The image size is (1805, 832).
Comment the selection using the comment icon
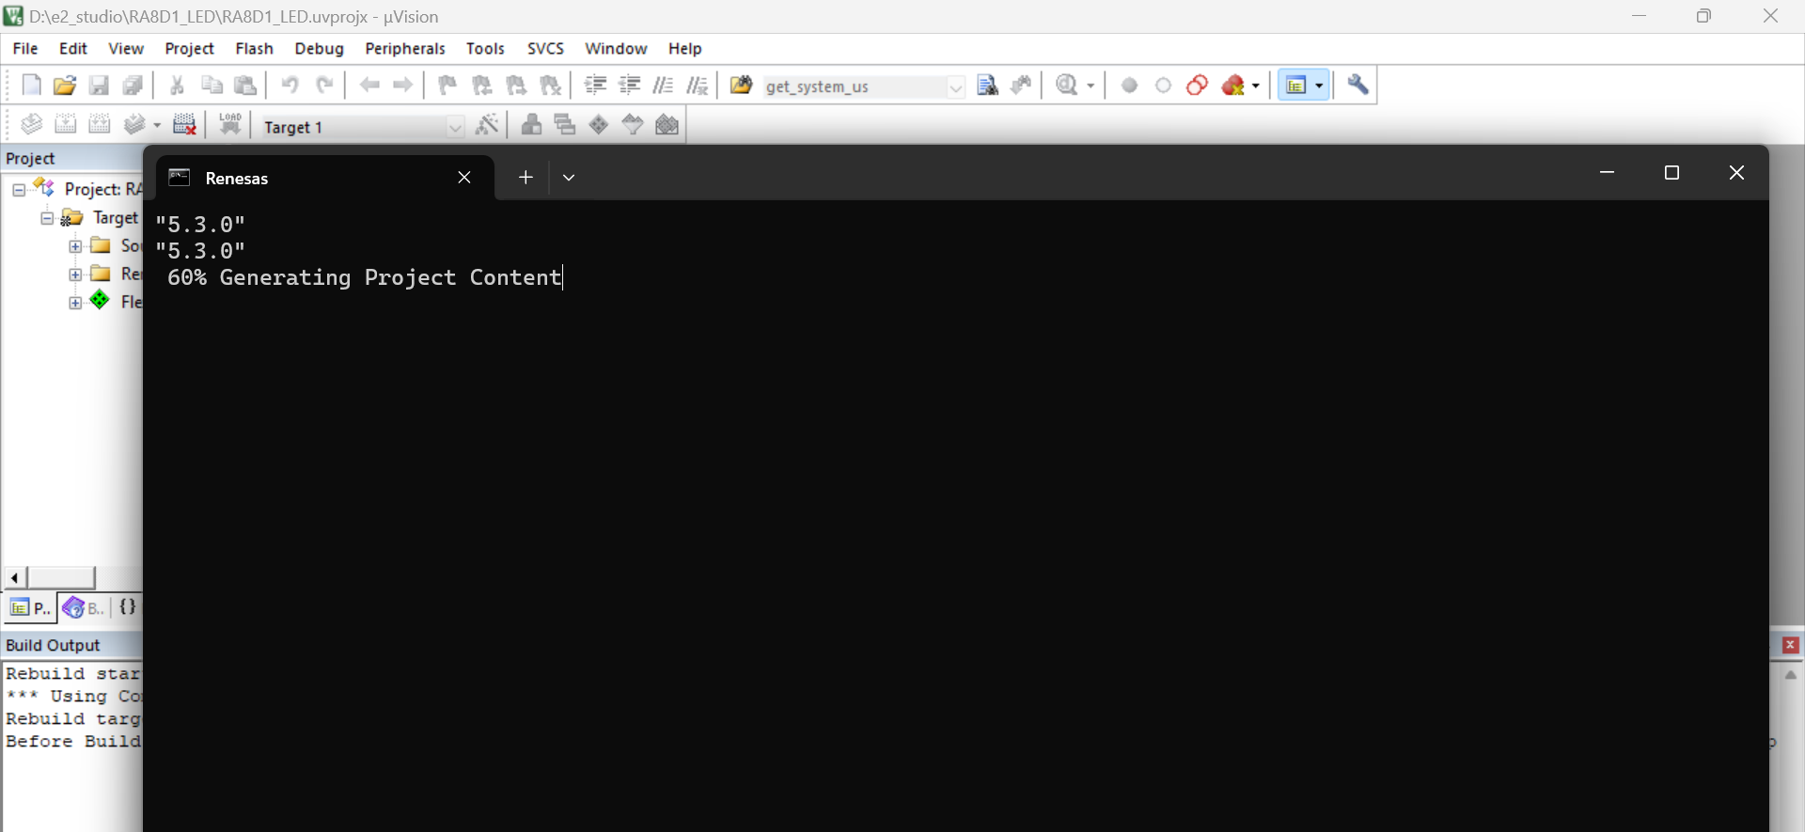pyautogui.click(x=663, y=86)
